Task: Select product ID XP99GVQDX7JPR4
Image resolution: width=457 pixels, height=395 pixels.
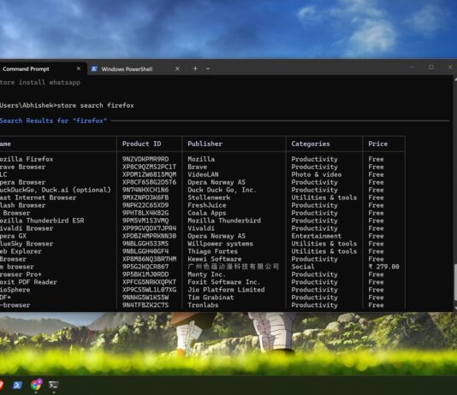Action: click(x=149, y=228)
